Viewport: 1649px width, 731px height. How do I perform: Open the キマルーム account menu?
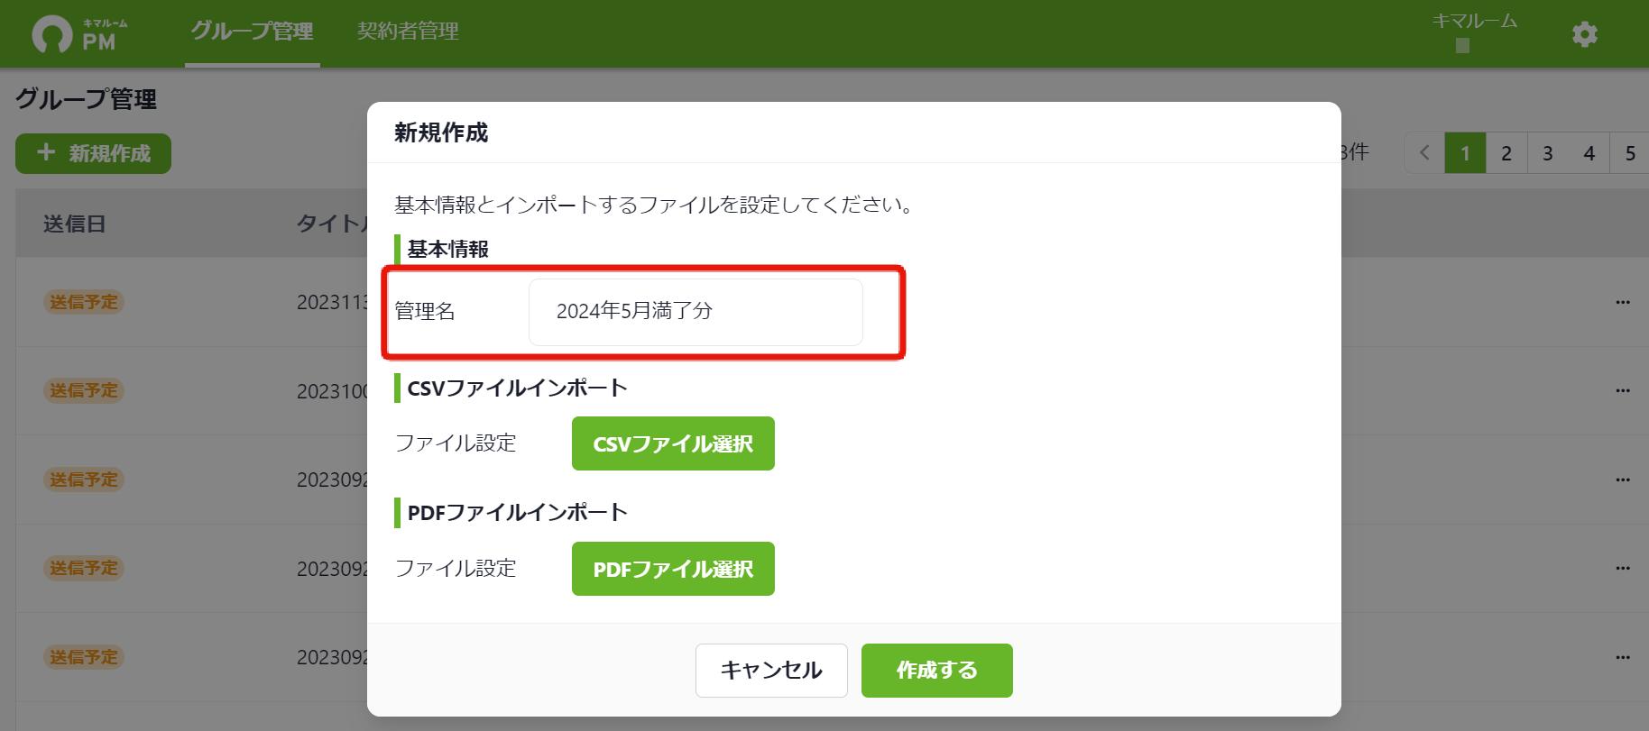point(1475,32)
